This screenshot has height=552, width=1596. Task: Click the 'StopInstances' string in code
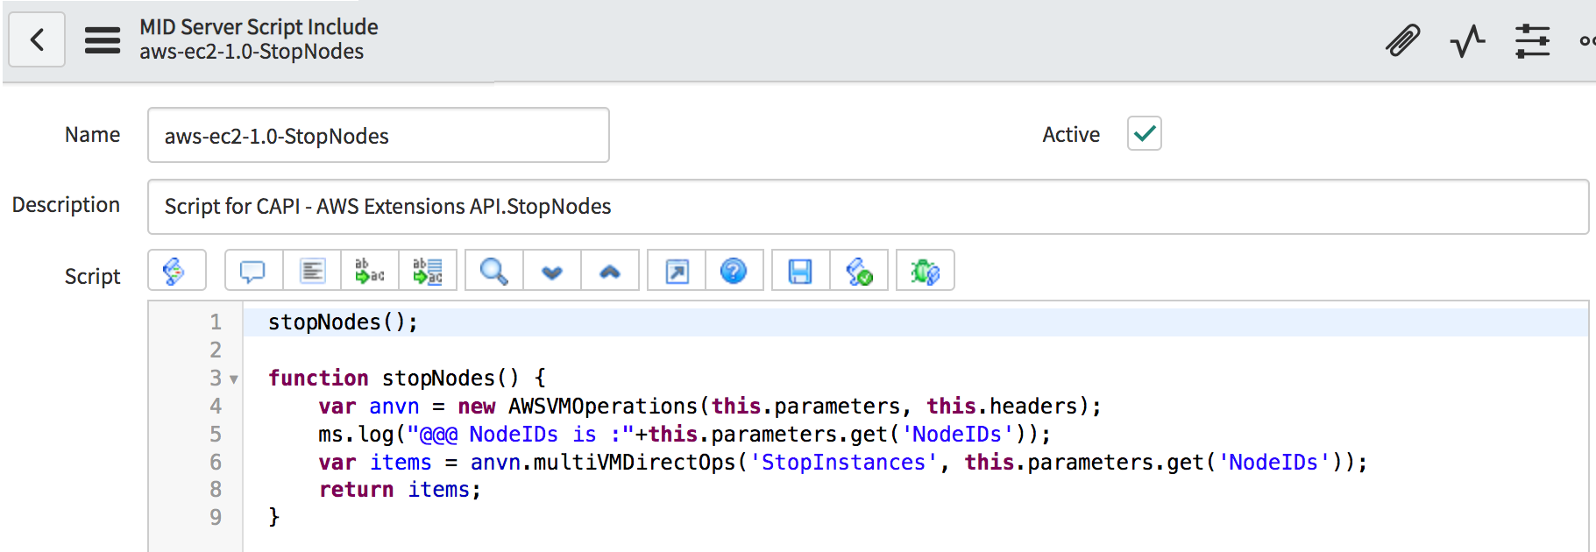coord(843,463)
